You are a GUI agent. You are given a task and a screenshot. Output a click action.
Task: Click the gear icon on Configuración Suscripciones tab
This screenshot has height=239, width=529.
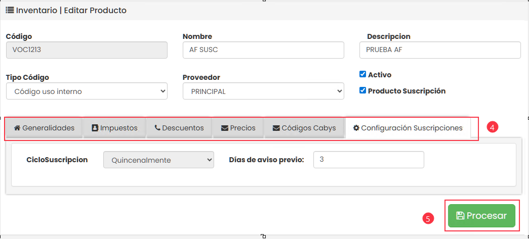[356, 128]
